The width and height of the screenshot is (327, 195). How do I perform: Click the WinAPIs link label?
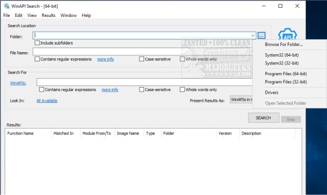[x=18, y=83]
